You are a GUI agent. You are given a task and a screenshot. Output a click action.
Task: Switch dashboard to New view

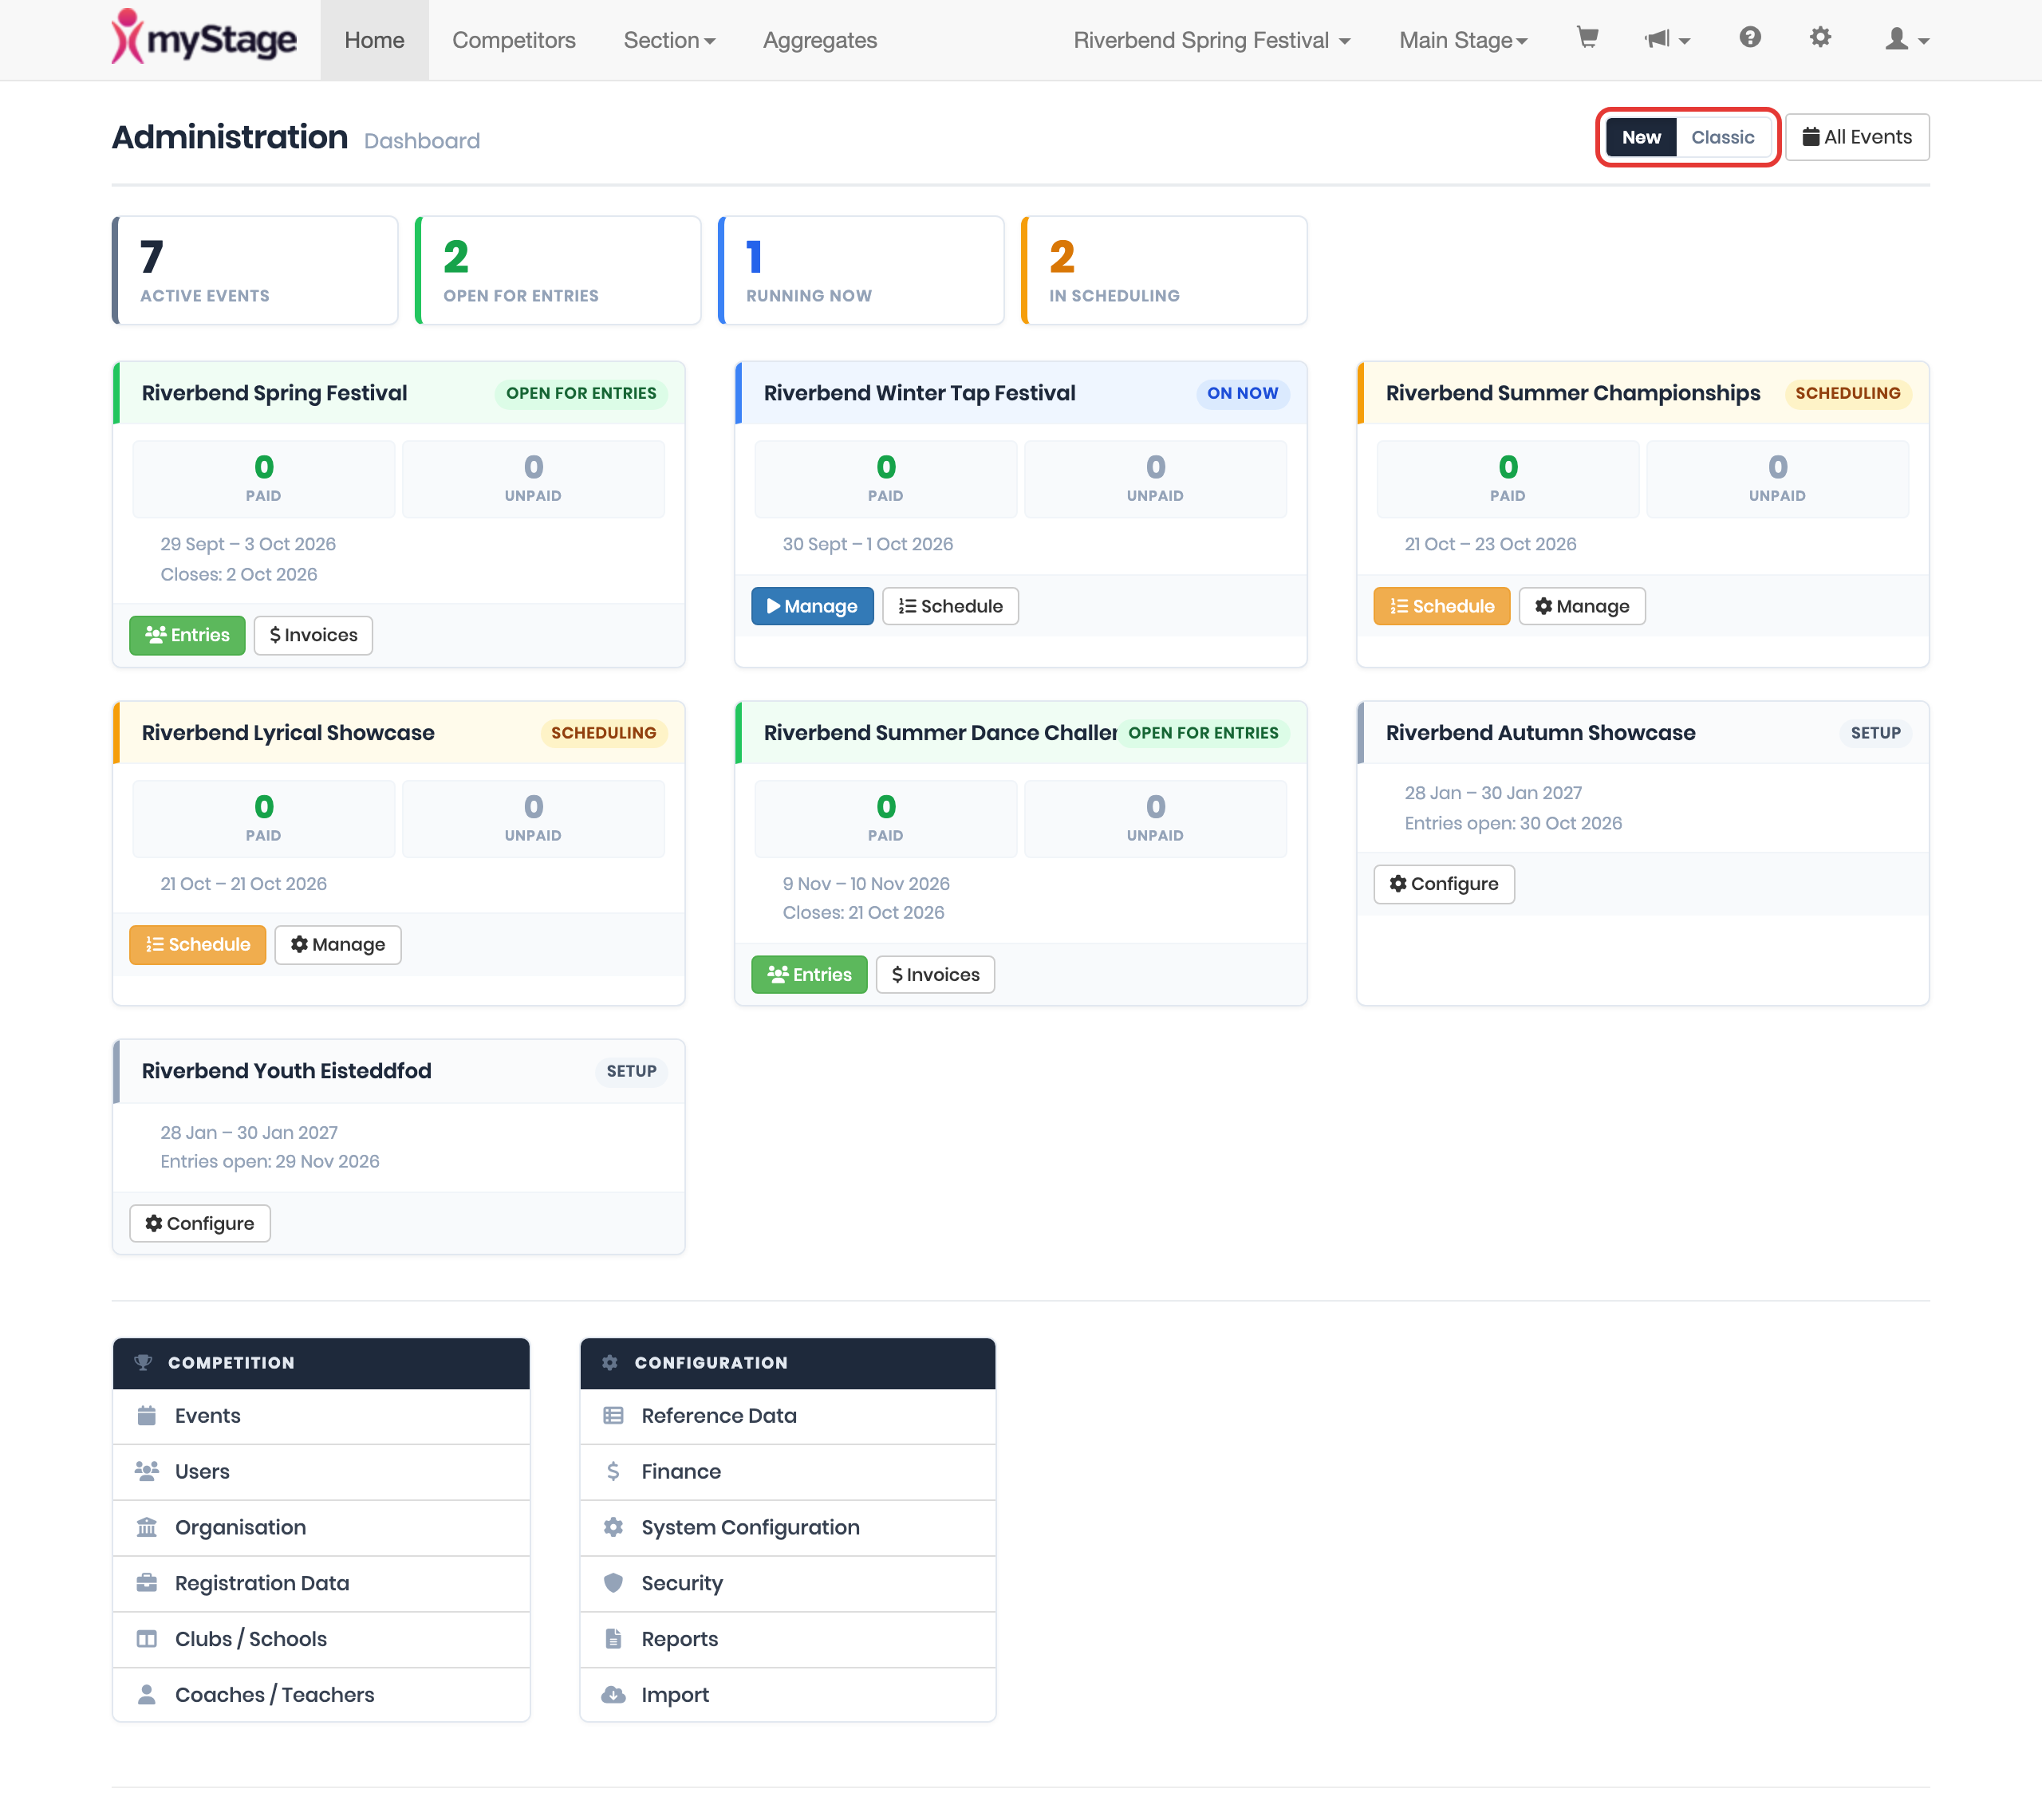click(1641, 137)
